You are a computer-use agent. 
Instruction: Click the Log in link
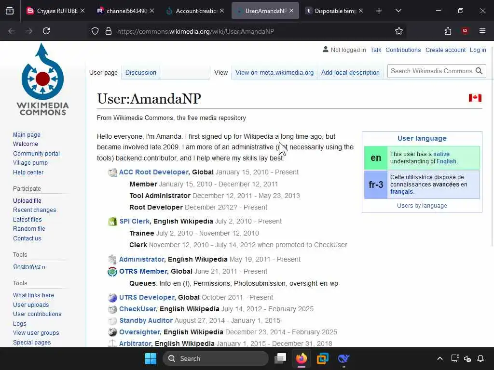(x=478, y=50)
